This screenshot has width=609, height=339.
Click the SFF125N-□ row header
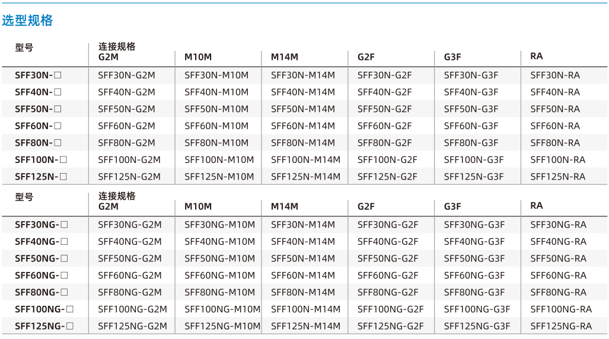coord(41,177)
